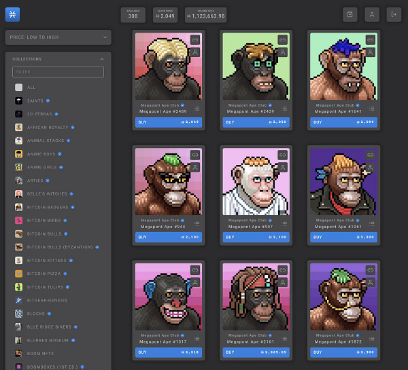Open attributes list icon for Ape #2489
This screenshot has height=370, width=408.
[197, 109]
